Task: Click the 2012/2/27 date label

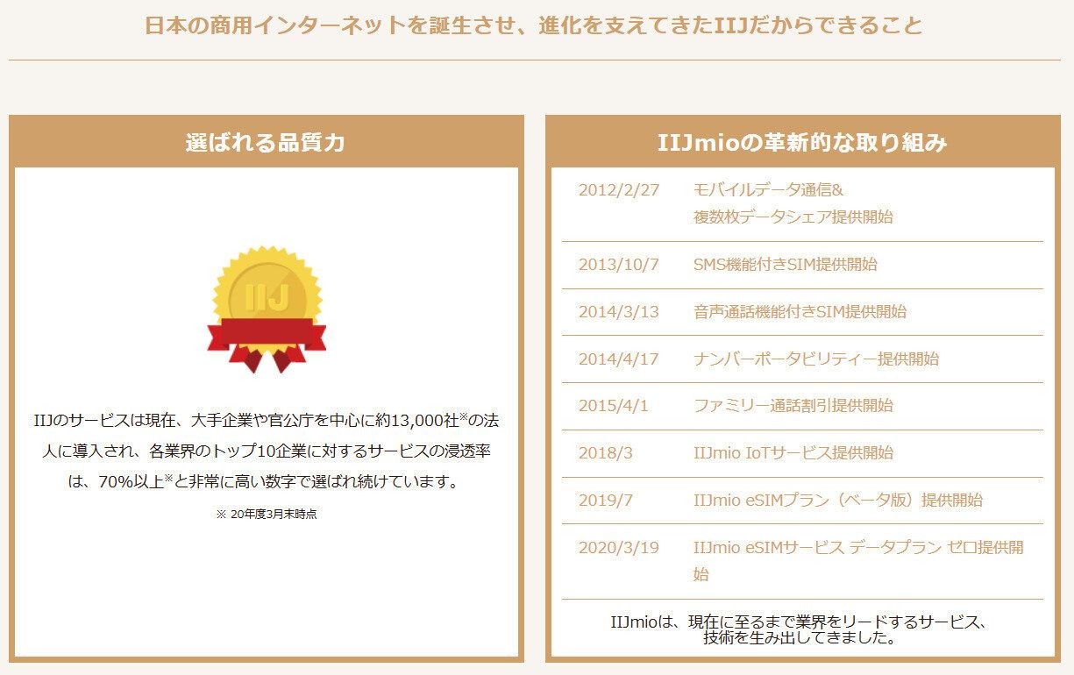Action: point(618,190)
